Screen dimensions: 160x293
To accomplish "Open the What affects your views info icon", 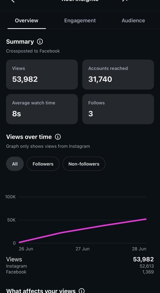I will coord(81,291).
